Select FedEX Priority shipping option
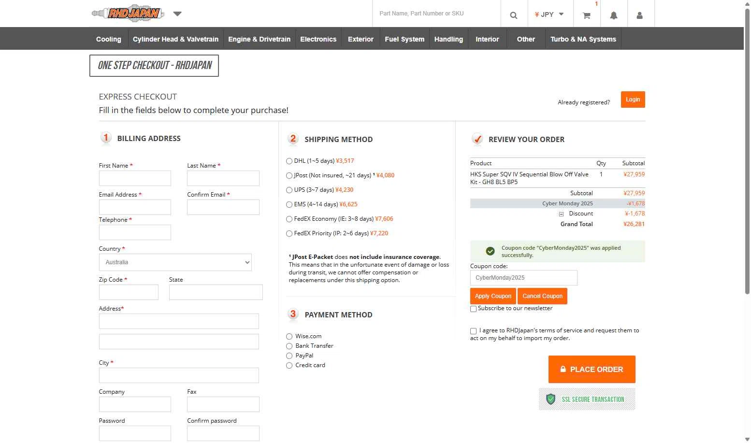 [289, 233]
